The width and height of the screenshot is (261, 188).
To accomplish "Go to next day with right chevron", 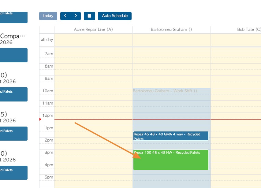I will (x=76, y=16).
